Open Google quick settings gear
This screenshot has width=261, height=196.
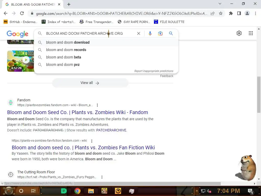[239, 33]
